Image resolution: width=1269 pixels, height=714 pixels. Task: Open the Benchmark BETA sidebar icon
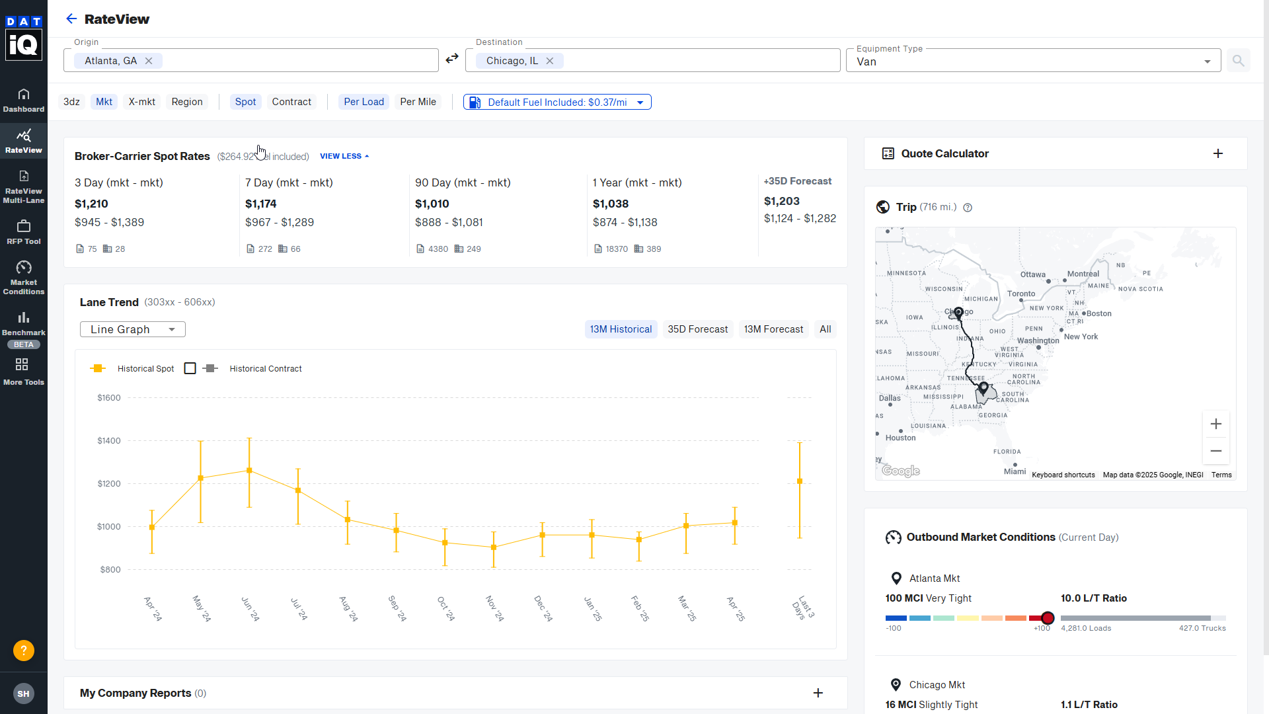(24, 329)
